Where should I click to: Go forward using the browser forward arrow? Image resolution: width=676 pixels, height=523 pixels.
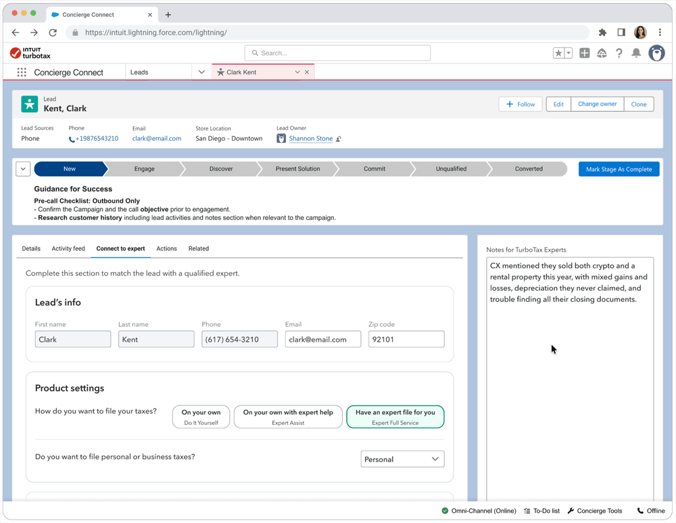click(x=34, y=32)
